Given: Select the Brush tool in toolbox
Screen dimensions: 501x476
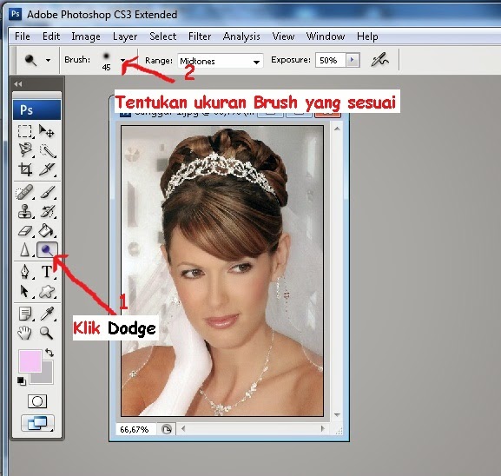Looking at the screenshot, I should pos(48,192).
